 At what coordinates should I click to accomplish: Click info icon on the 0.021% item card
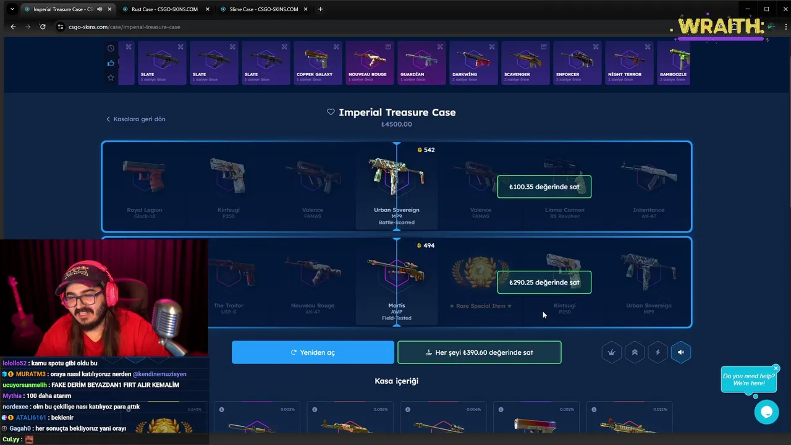tap(594, 409)
